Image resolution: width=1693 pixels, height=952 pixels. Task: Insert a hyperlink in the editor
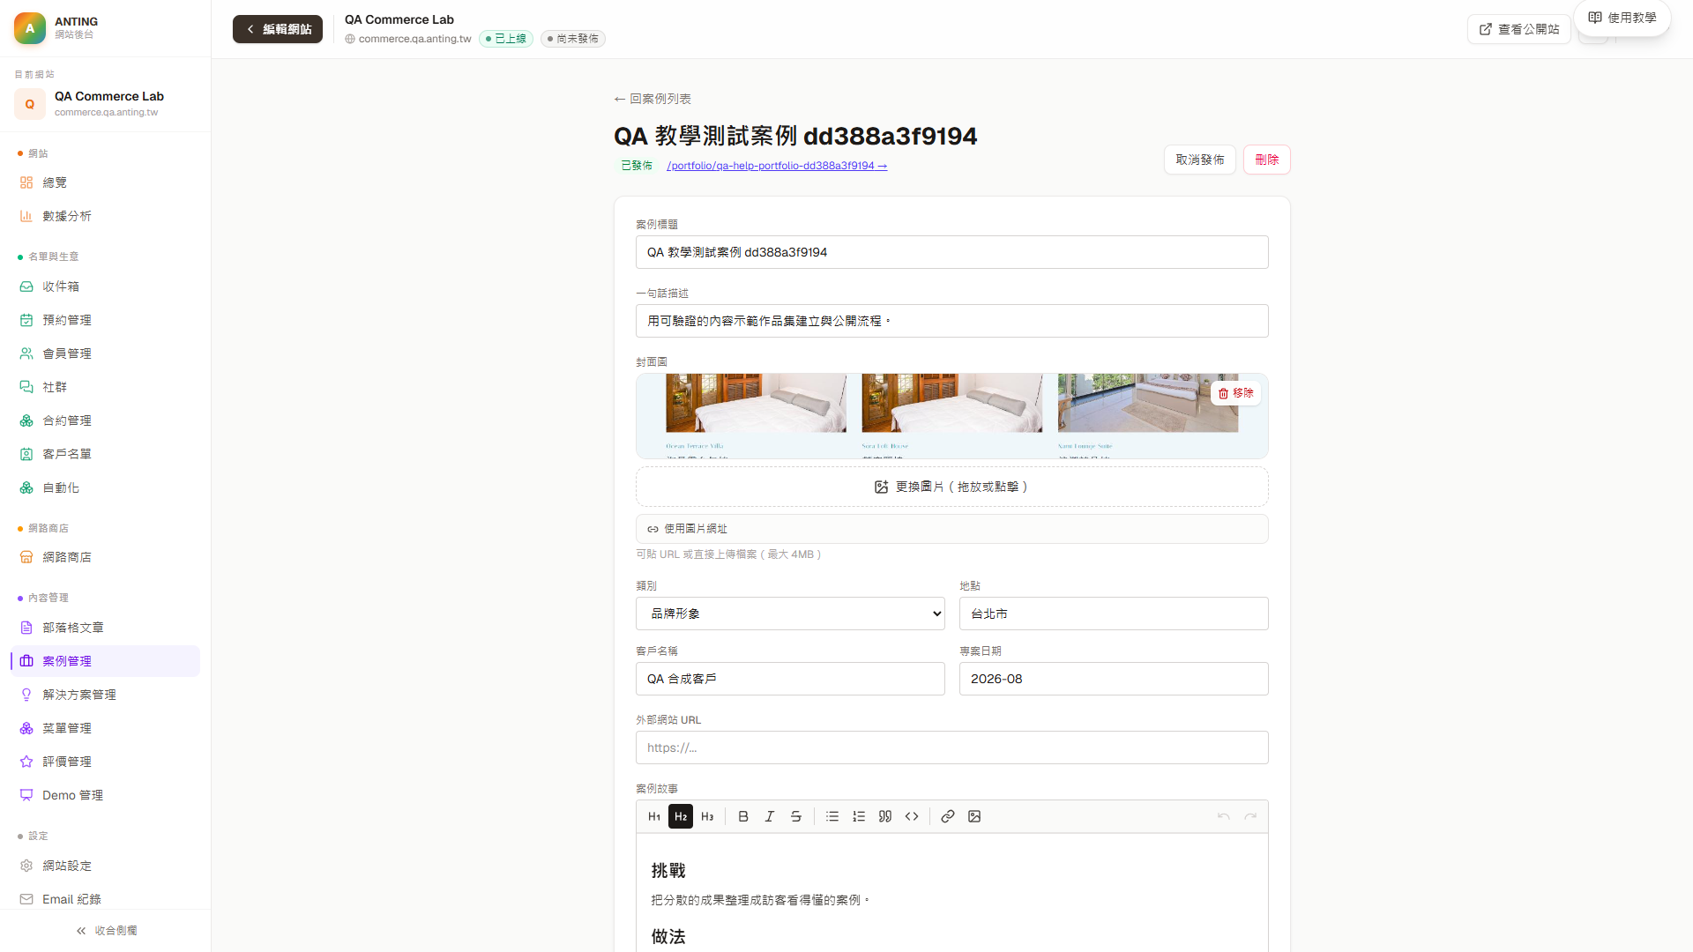[x=948, y=816]
